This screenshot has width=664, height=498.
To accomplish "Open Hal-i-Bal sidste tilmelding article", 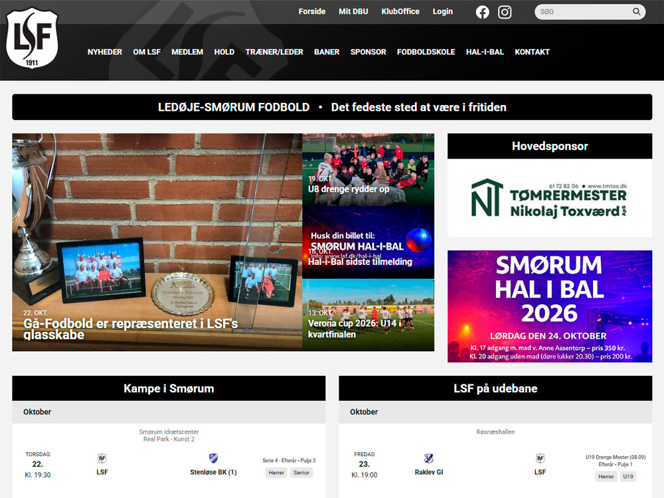I will [x=368, y=242].
